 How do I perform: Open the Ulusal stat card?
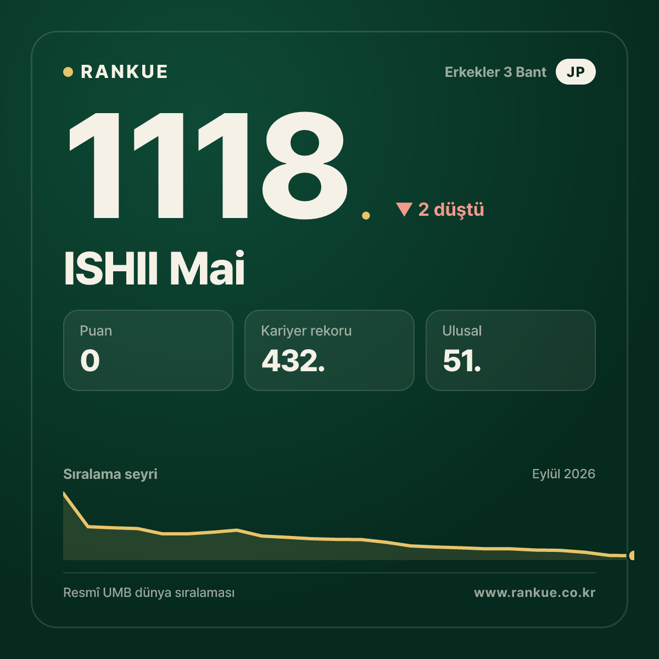pos(511,350)
